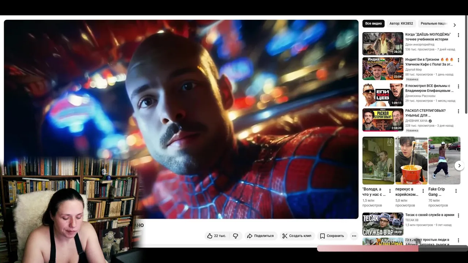Open thumbnail of Когда ДАЁШЬ МОЛОДЁЖЬ video
Screen dimensions: 468x263
click(383, 43)
